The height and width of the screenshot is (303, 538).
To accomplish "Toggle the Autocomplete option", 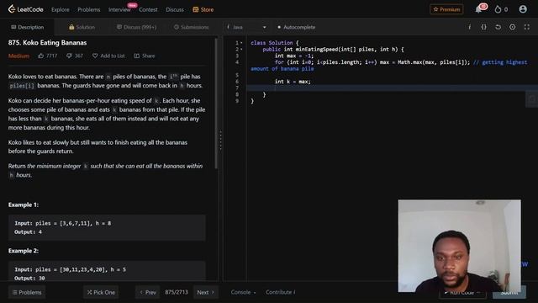I will (x=296, y=27).
